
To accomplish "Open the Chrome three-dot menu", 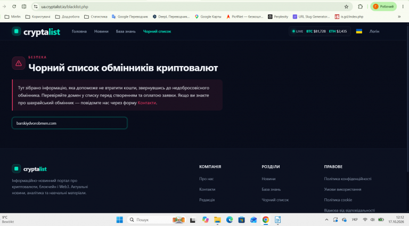I will click(403, 6).
